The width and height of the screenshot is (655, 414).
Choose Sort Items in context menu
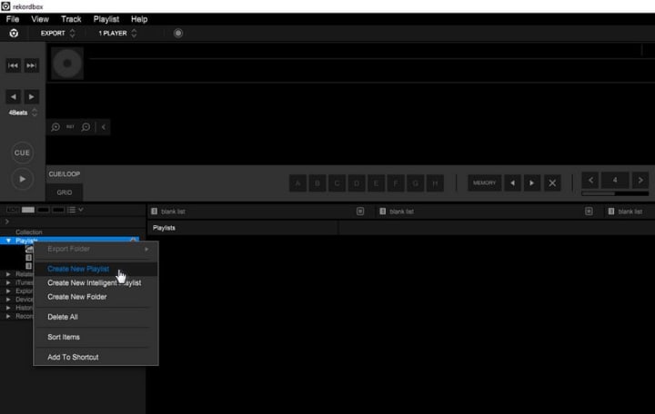[x=96, y=337]
